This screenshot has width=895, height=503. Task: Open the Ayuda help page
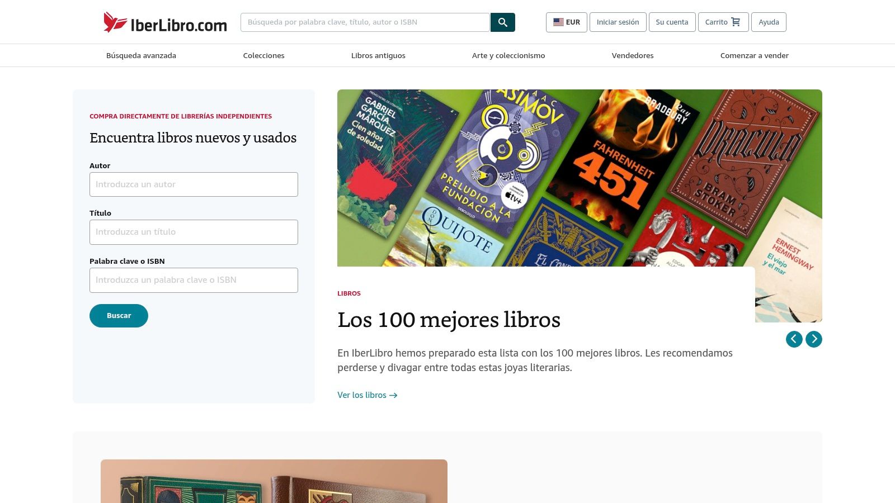(769, 22)
